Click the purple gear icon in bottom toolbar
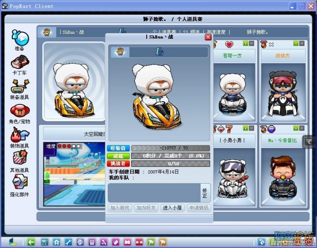317x248 pixels. click(x=80, y=242)
